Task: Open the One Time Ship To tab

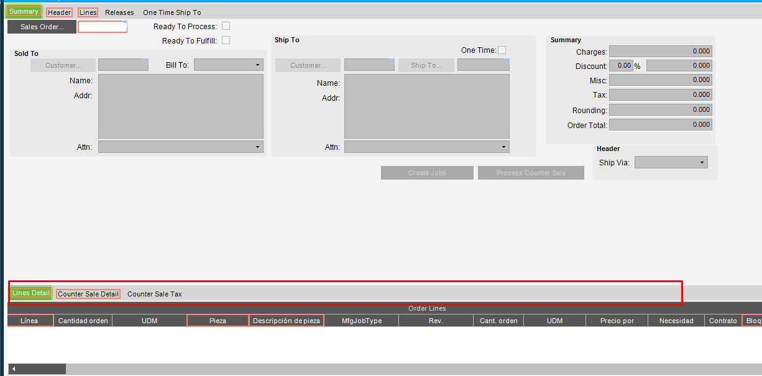Action: [x=172, y=12]
